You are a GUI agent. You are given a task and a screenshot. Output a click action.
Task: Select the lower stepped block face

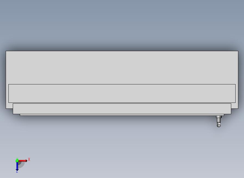[122, 109]
